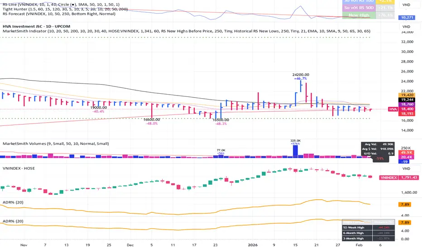
Task: Click the -59% volume change tooltip
Action: point(380,158)
